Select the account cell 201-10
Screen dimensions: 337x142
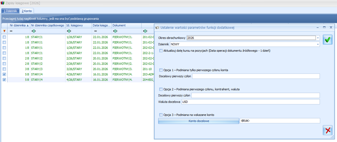148,69
